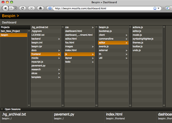Open the address bar history dropdown arrow

click(x=159, y=8)
